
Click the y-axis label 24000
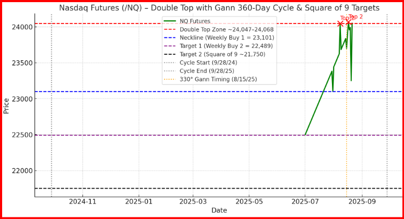pos(22,27)
